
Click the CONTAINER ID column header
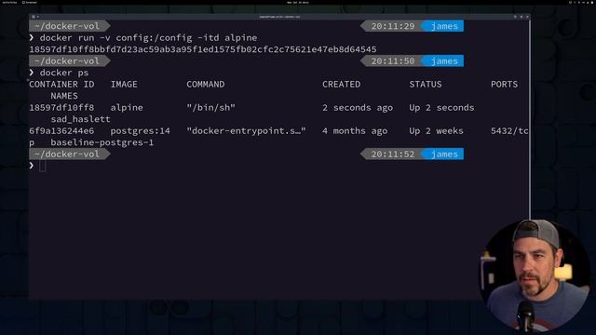point(61,85)
